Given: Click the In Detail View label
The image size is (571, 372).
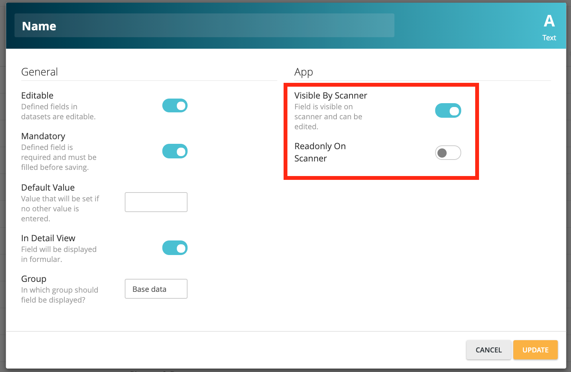Looking at the screenshot, I should 48,238.
